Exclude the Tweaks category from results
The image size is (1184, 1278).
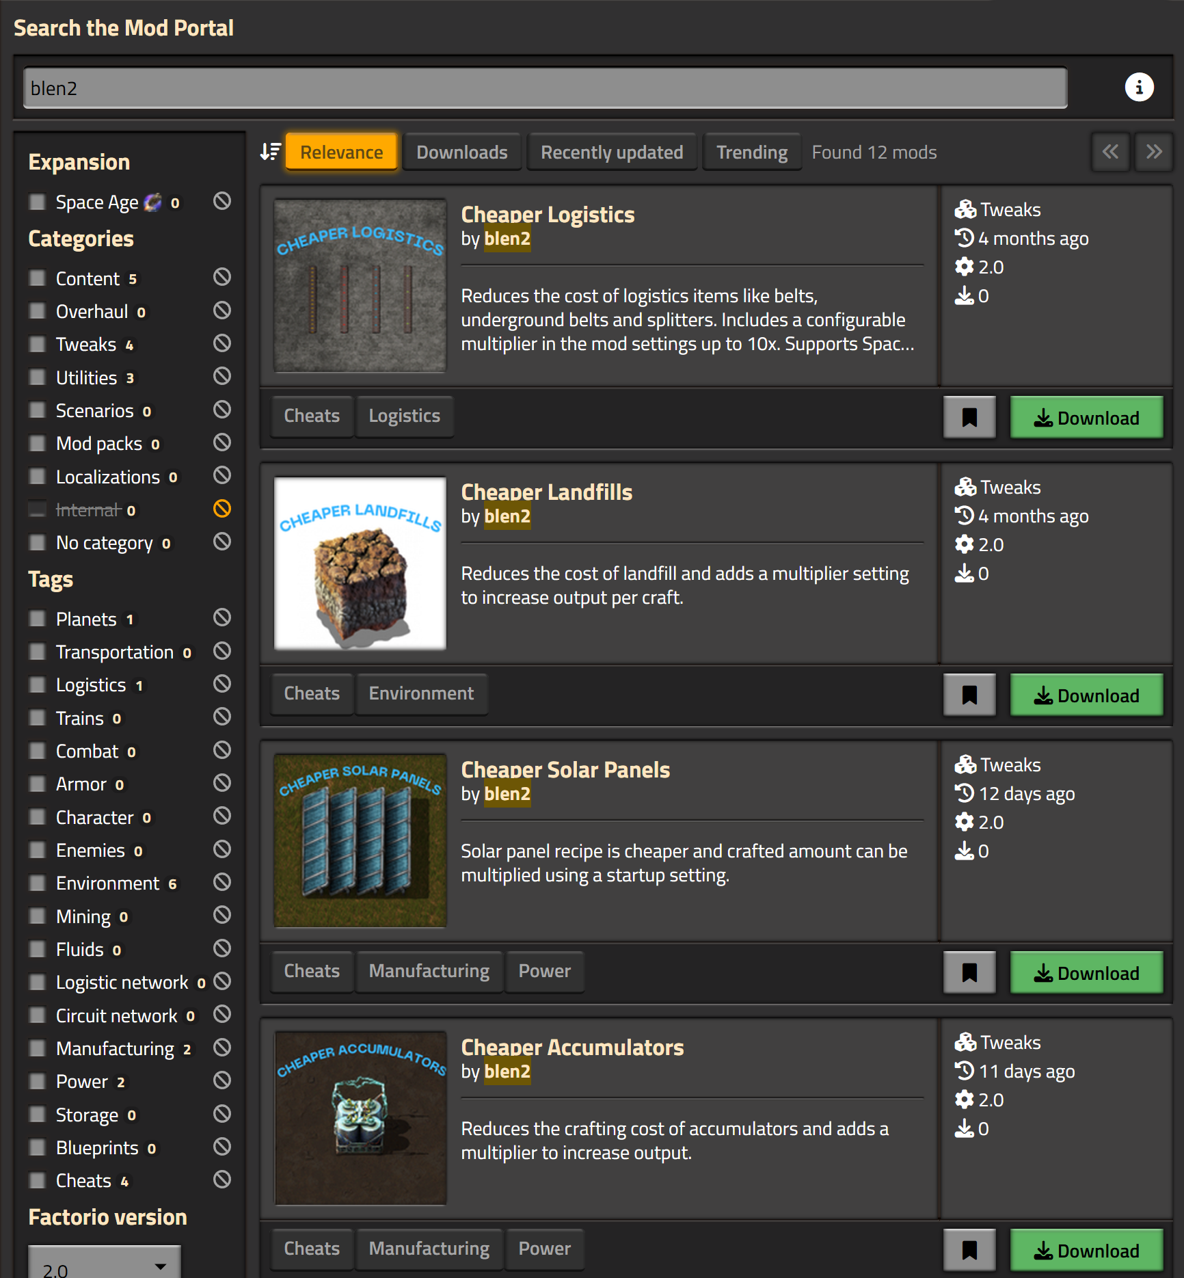222,343
